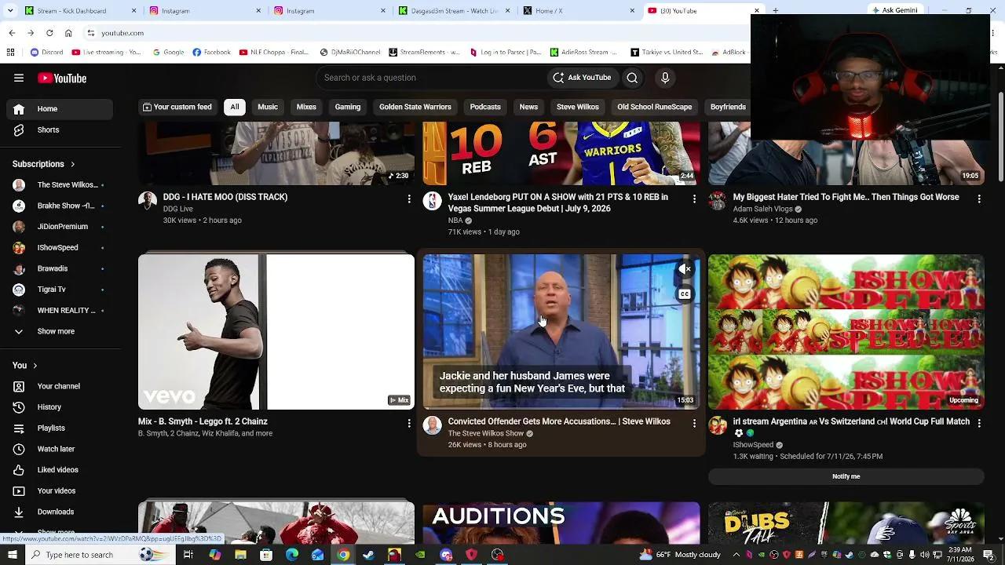Open Adam Saleh Vlogs channel link
The height and width of the screenshot is (565, 1005).
(x=762, y=210)
